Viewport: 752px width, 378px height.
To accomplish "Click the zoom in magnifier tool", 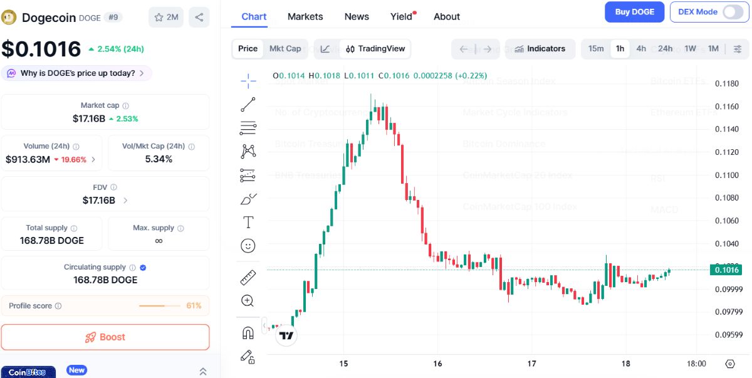I will [x=248, y=301].
